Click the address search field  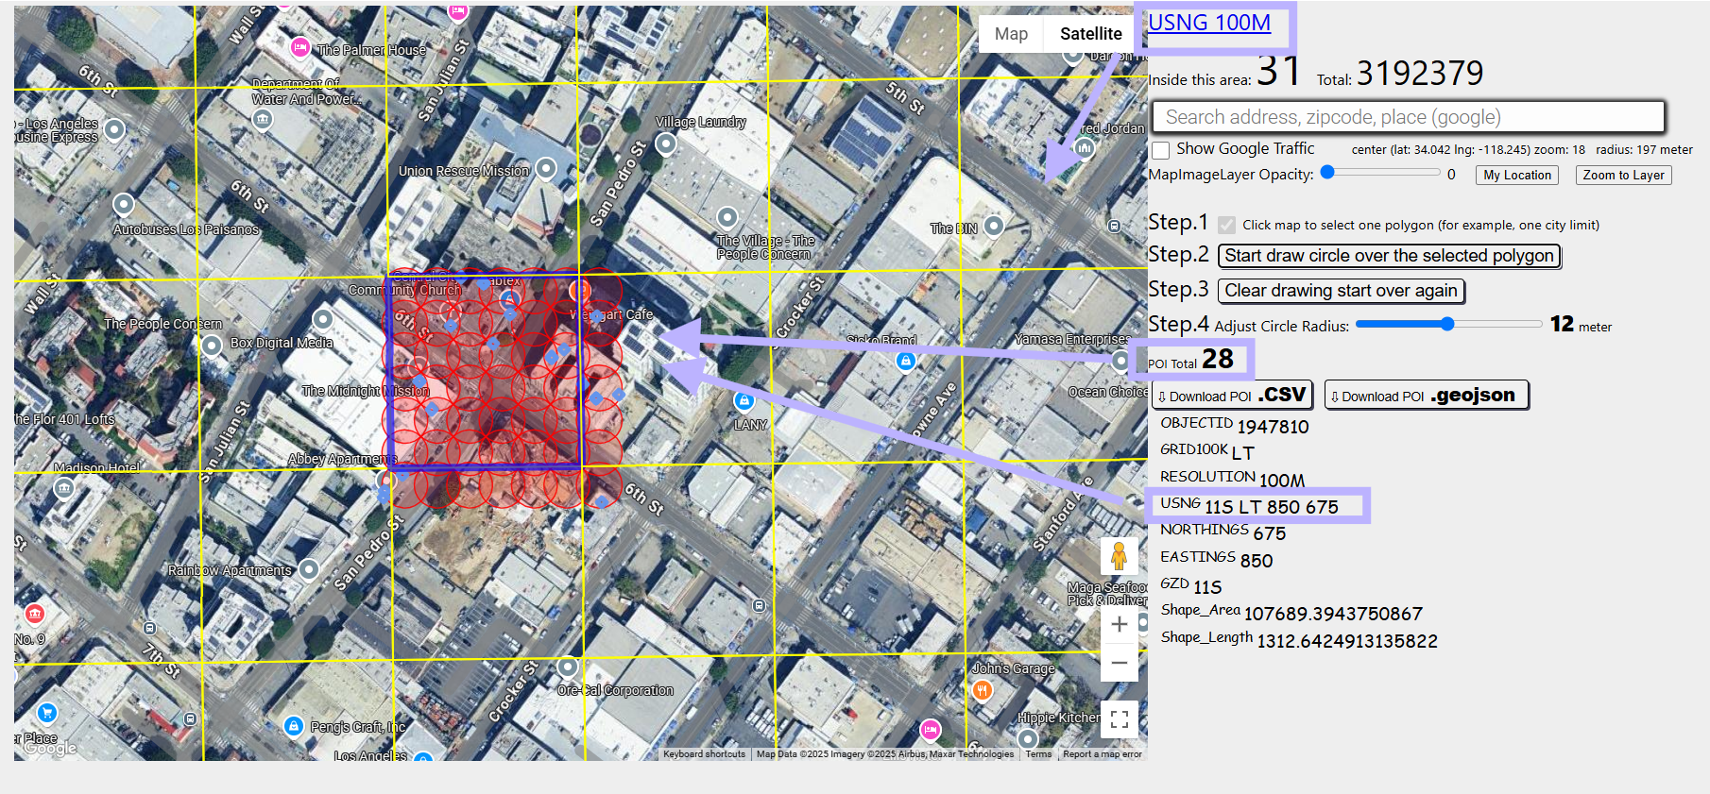[x=1408, y=117]
